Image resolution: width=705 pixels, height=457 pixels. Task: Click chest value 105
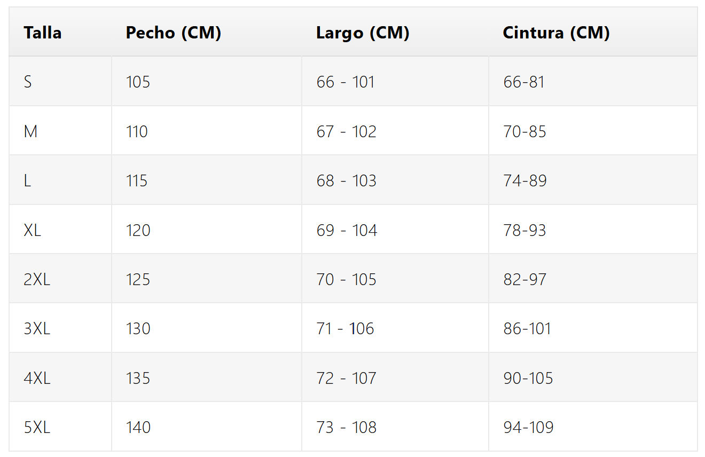(138, 82)
